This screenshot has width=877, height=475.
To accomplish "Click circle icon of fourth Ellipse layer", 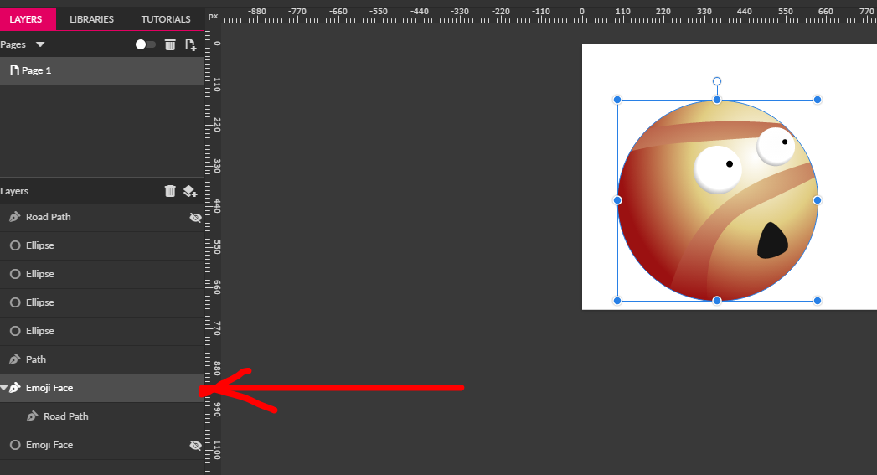I will (x=15, y=331).
